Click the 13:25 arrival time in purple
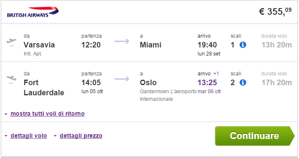This screenshot has width=299, height=158. coord(207,83)
